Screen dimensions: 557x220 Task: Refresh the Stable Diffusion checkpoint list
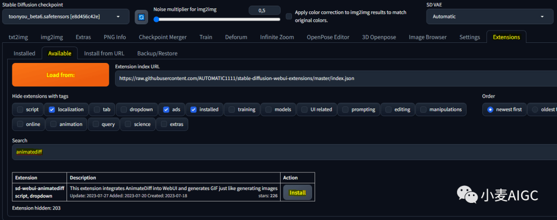[141, 17]
